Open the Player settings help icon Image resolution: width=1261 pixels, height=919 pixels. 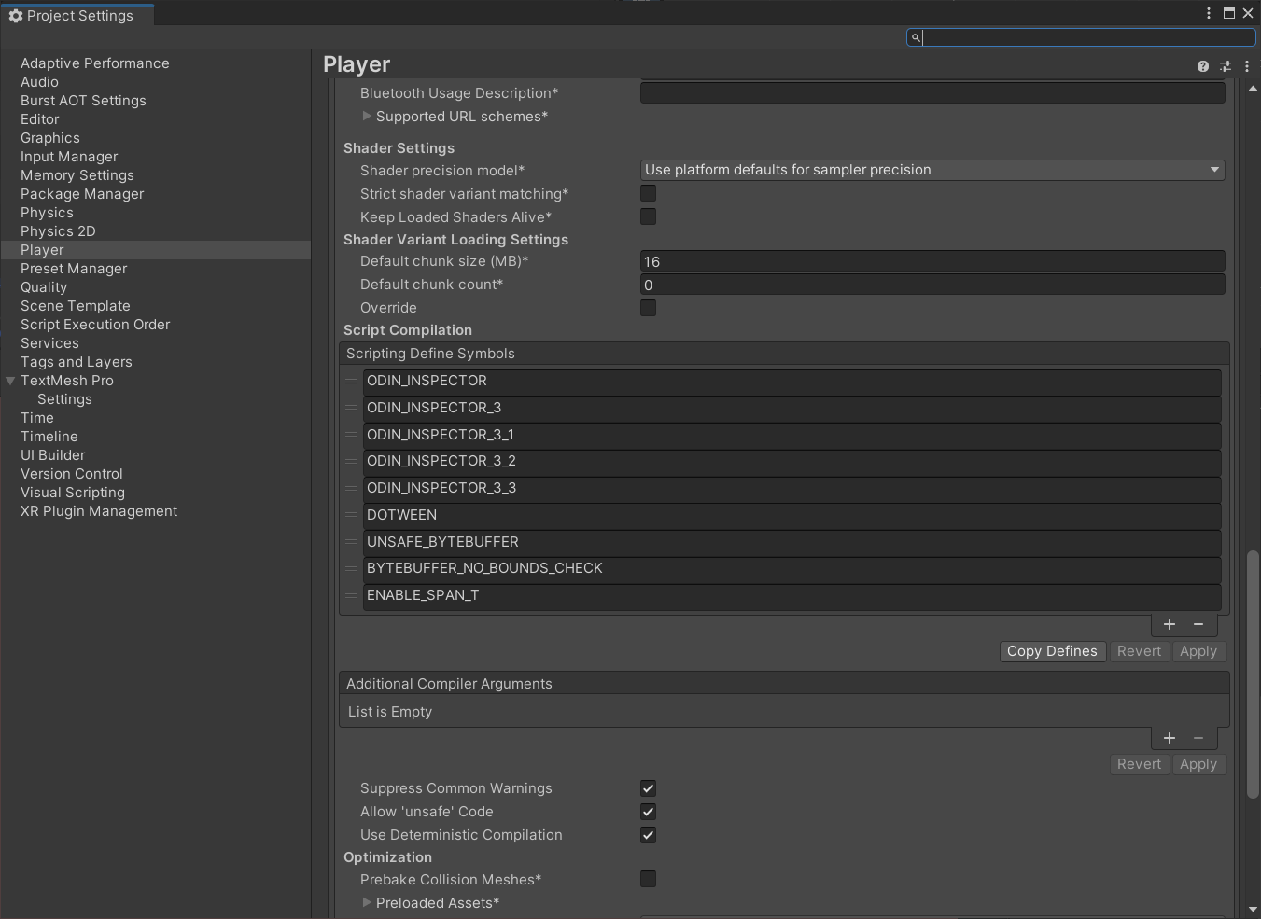[x=1203, y=66]
